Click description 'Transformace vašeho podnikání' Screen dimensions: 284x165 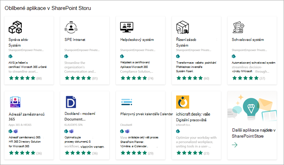pos(196,67)
